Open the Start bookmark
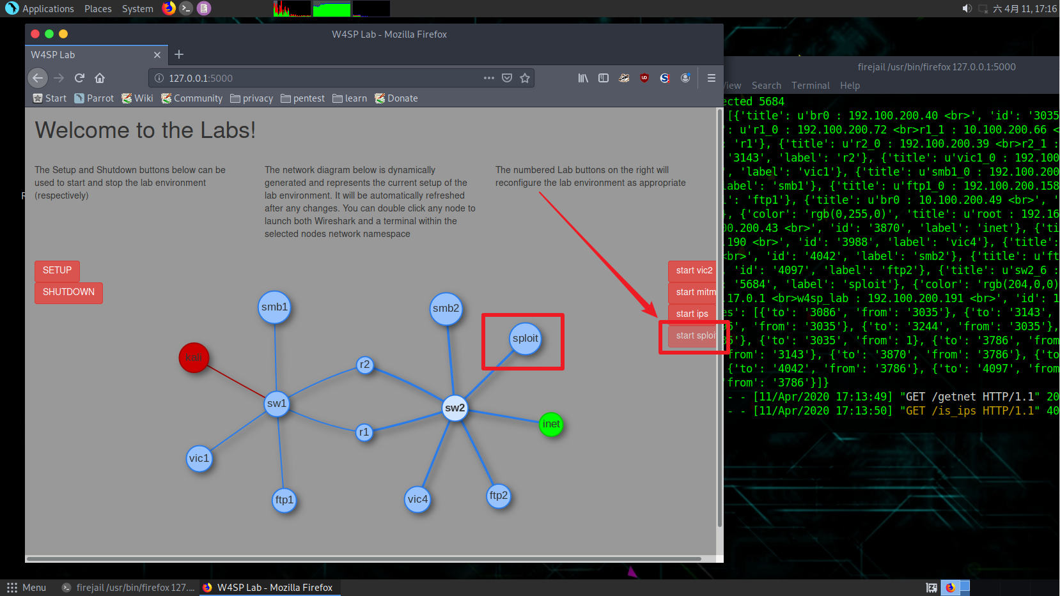This screenshot has height=596, width=1060. click(x=50, y=98)
